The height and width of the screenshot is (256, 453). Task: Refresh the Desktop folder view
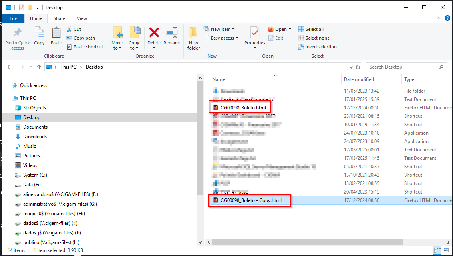(x=358, y=67)
